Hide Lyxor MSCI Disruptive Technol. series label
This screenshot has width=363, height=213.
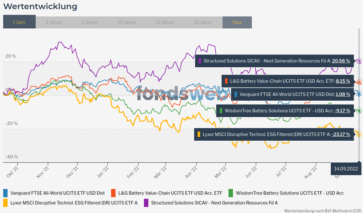tap(74, 202)
